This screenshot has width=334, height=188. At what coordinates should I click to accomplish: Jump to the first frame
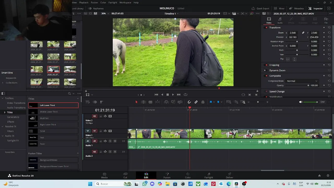tap(156, 95)
